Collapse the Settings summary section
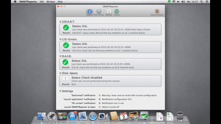Viewport: 221px width, 124px height. tap(60, 91)
